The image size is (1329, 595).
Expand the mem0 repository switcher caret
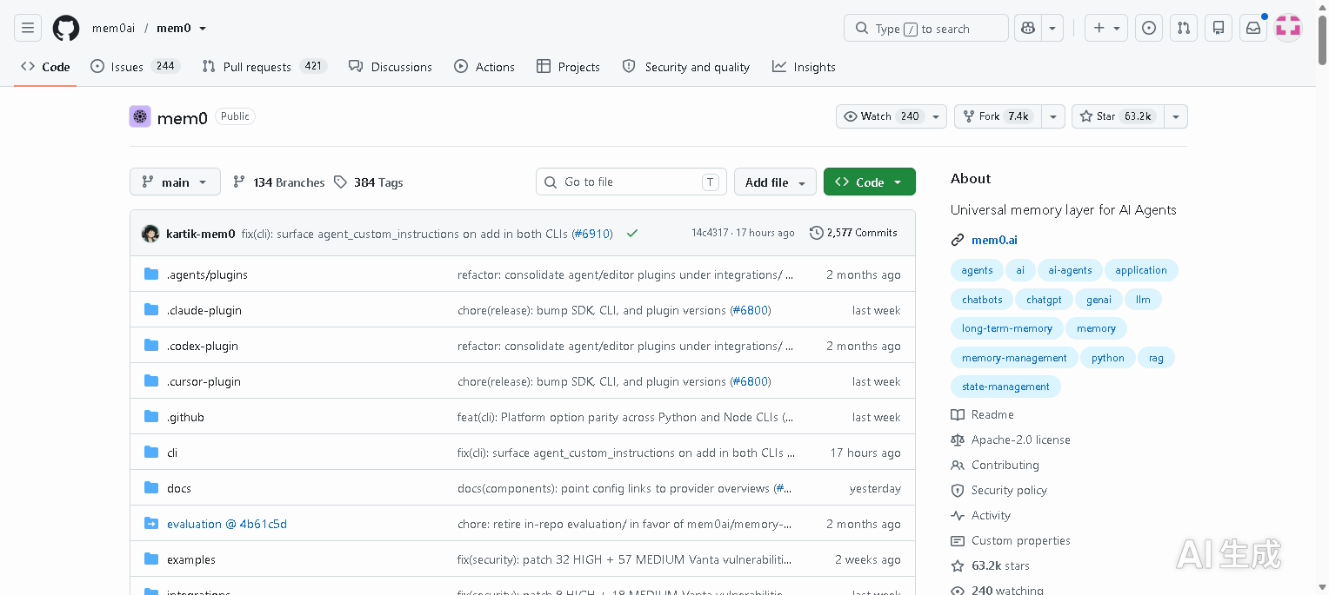(x=203, y=29)
